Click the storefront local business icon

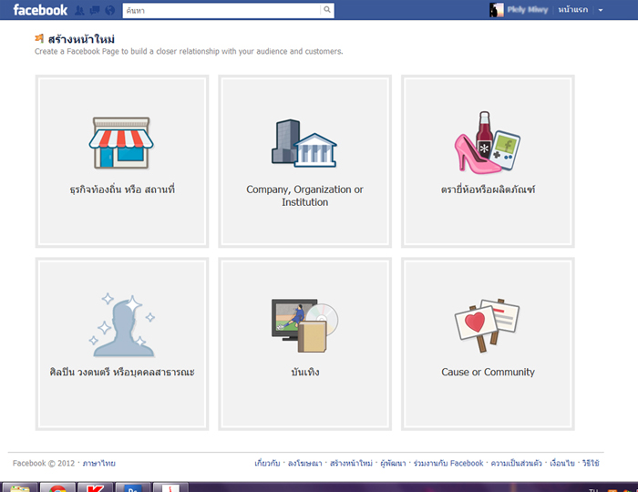pyautogui.click(x=121, y=142)
